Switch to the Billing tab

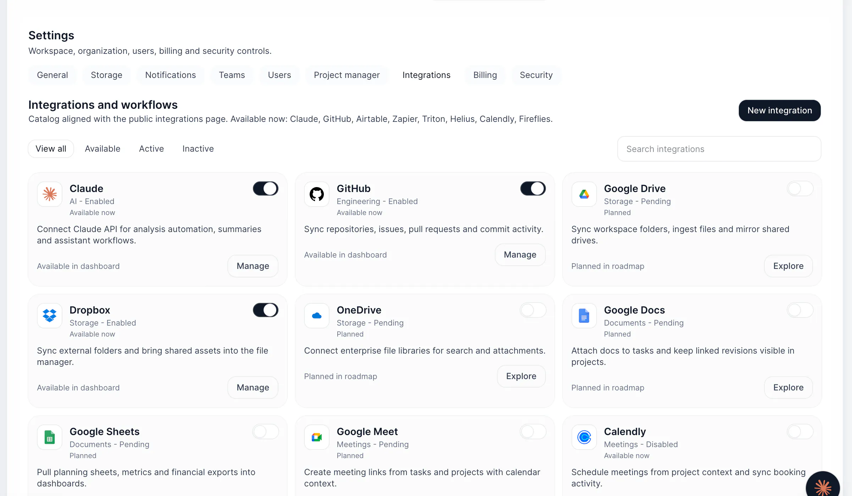(485, 75)
